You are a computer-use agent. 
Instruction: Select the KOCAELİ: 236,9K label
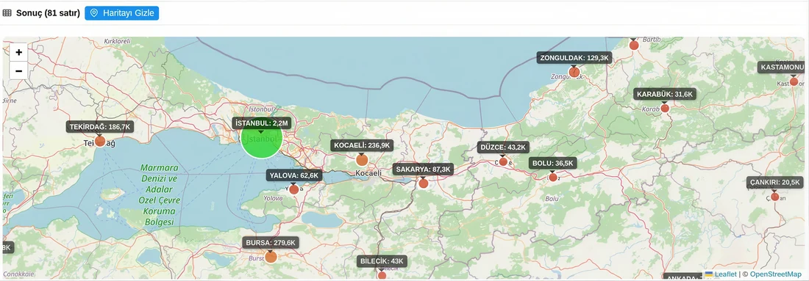(x=362, y=146)
